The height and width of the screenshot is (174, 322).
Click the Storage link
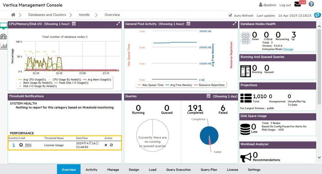pyautogui.click(x=289, y=49)
